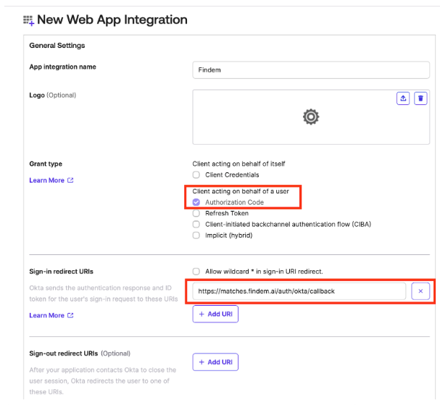440x405 pixels.
Task: Click the delete logo trash icon
Action: click(420, 98)
